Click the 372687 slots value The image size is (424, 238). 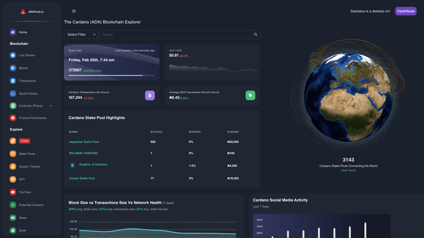click(75, 70)
